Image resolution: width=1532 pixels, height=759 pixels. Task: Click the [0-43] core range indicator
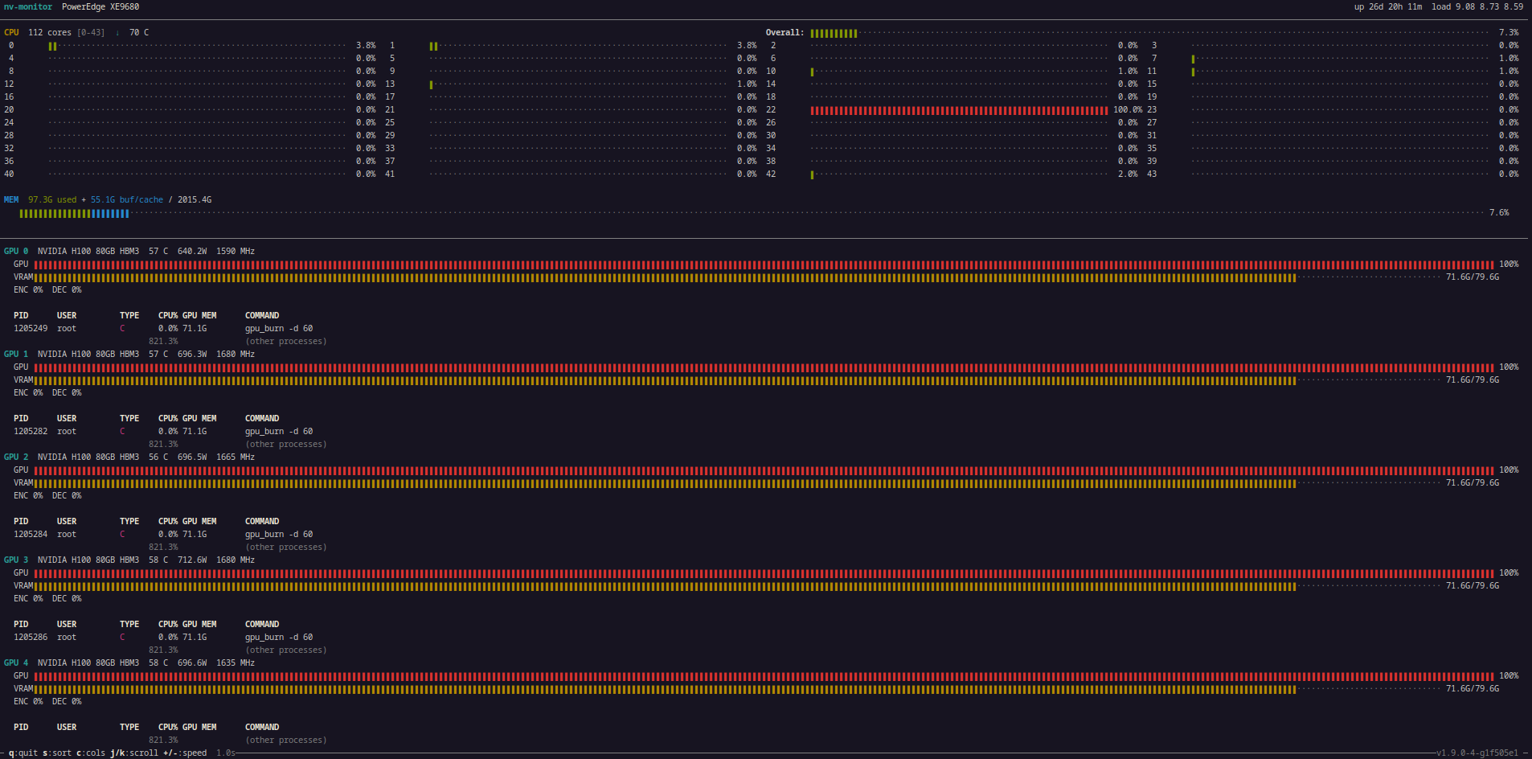91,33
